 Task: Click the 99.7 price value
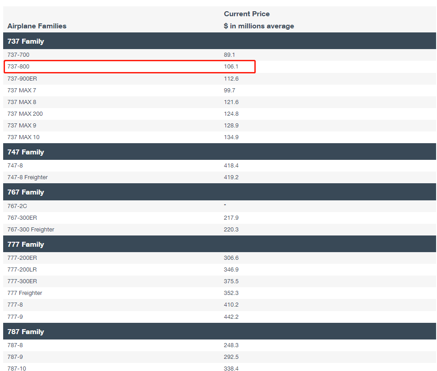tap(230, 90)
